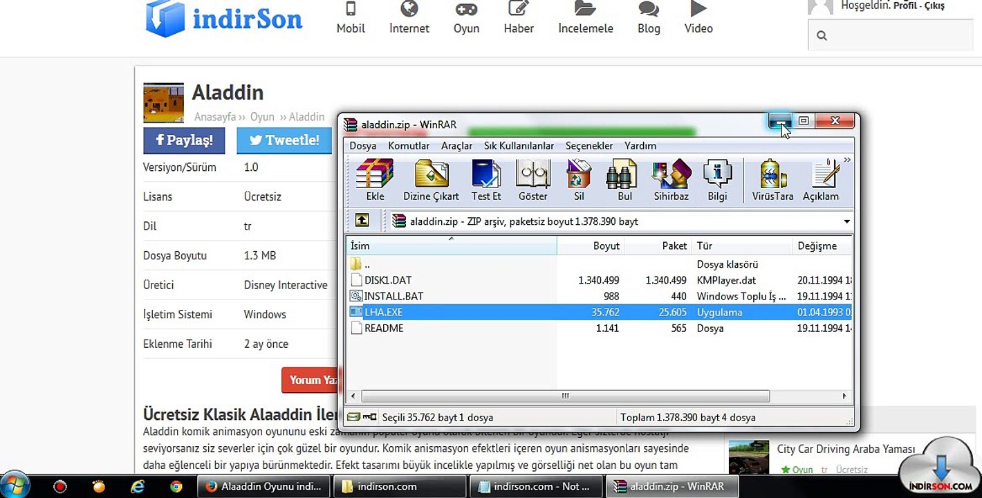
Task: Click the Profil link in the header
Action: click(x=905, y=6)
